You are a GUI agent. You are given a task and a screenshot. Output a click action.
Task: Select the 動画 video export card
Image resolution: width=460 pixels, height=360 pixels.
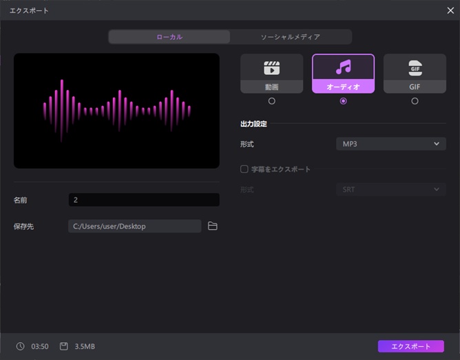tap(271, 74)
